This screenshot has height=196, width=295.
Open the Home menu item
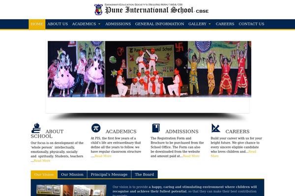tap(37, 24)
